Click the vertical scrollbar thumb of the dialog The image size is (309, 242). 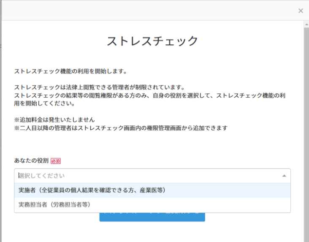[x=306, y=127]
